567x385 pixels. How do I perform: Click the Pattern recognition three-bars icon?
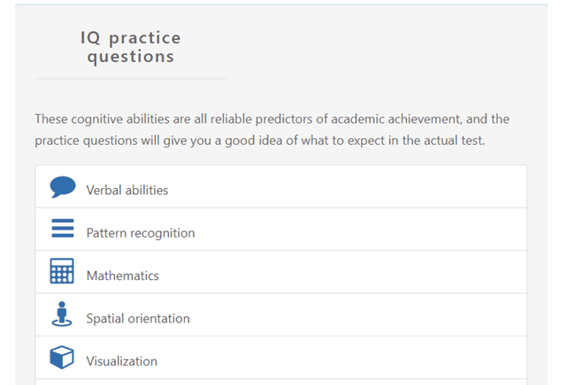63,228
